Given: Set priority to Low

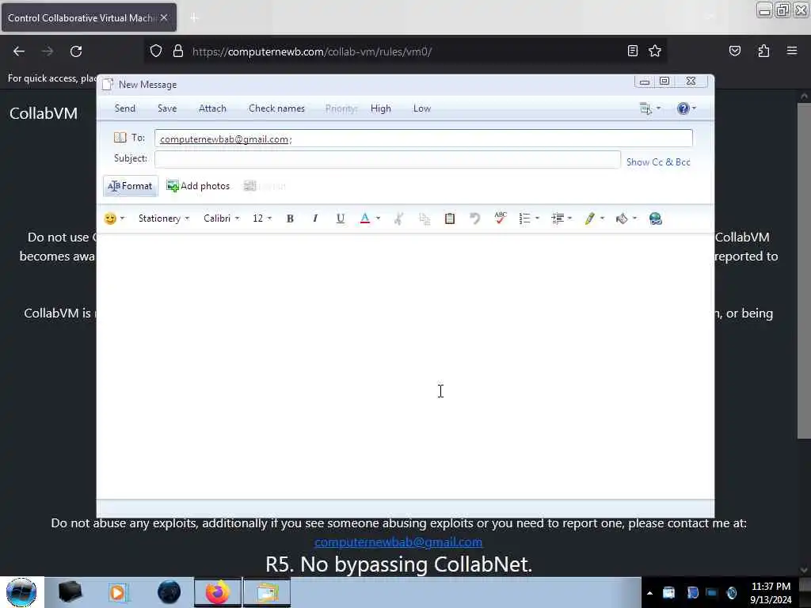Looking at the screenshot, I should (422, 108).
